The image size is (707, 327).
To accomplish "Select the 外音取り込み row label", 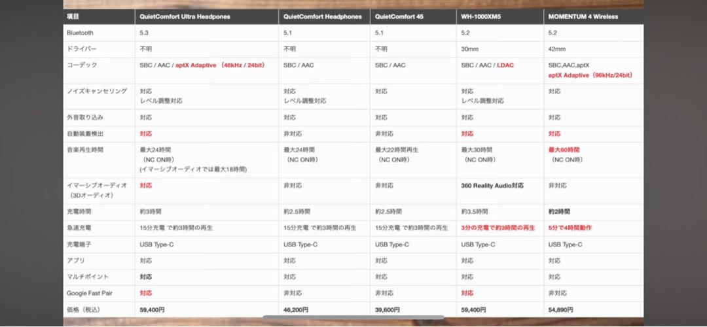I will (84, 118).
